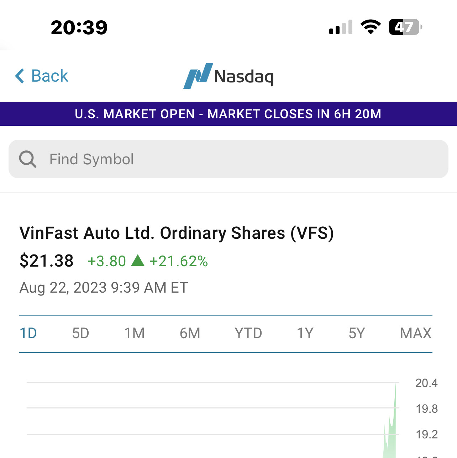This screenshot has width=457, height=458.
Task: Tap the battery level indicator
Action: 405,27
